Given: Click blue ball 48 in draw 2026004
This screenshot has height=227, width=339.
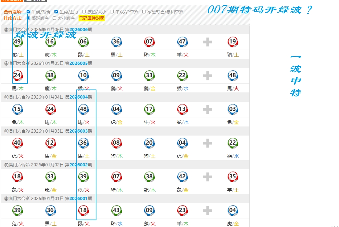Looking at the screenshot, I should (x=83, y=109).
